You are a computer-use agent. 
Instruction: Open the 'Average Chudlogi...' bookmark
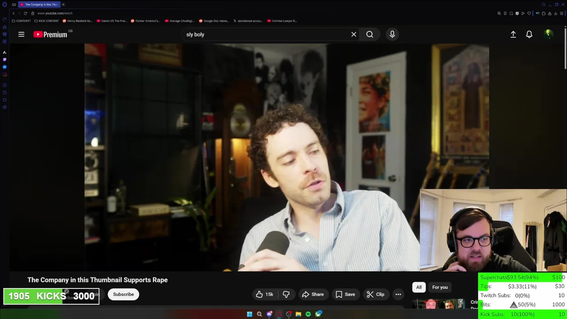click(x=179, y=21)
